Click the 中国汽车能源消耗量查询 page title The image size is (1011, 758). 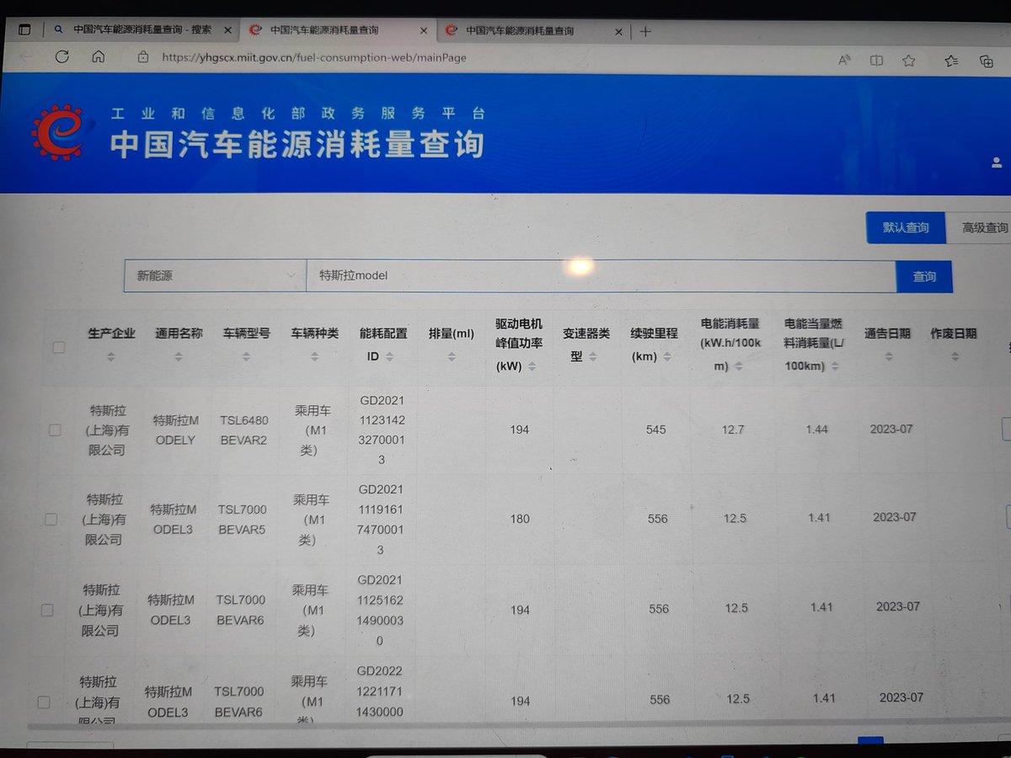tap(297, 145)
